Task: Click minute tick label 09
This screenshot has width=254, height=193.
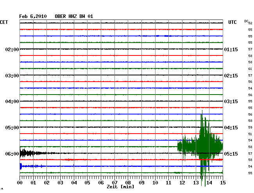Action: pos(141,183)
